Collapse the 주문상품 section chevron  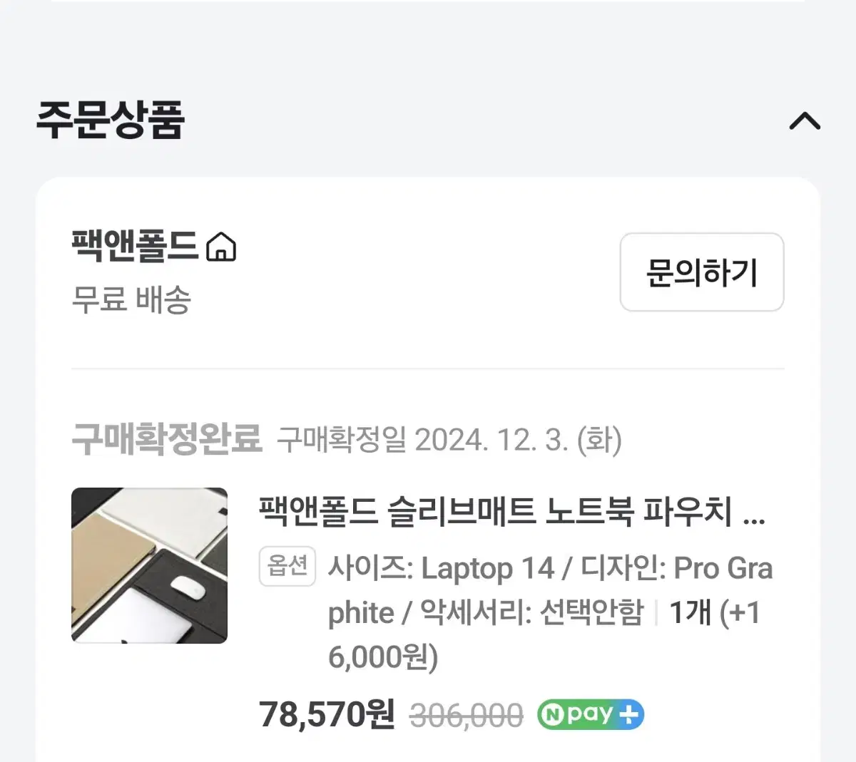[x=805, y=120]
